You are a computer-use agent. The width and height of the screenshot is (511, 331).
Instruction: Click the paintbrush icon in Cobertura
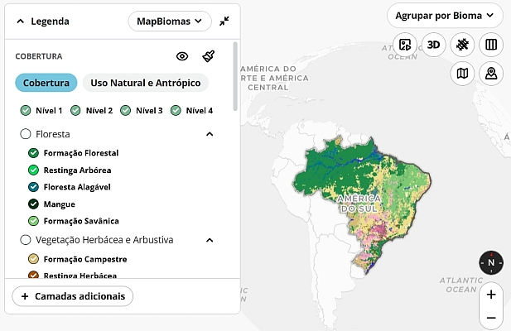209,56
